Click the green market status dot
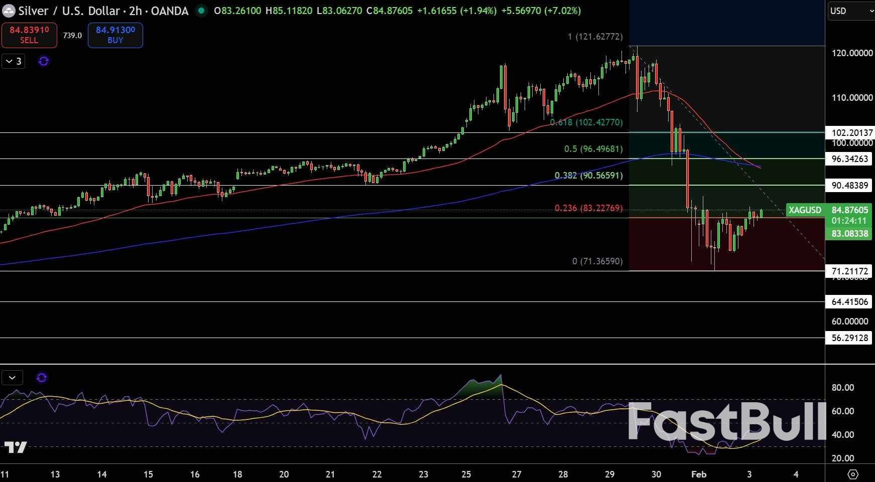875x482 pixels. 201,11
